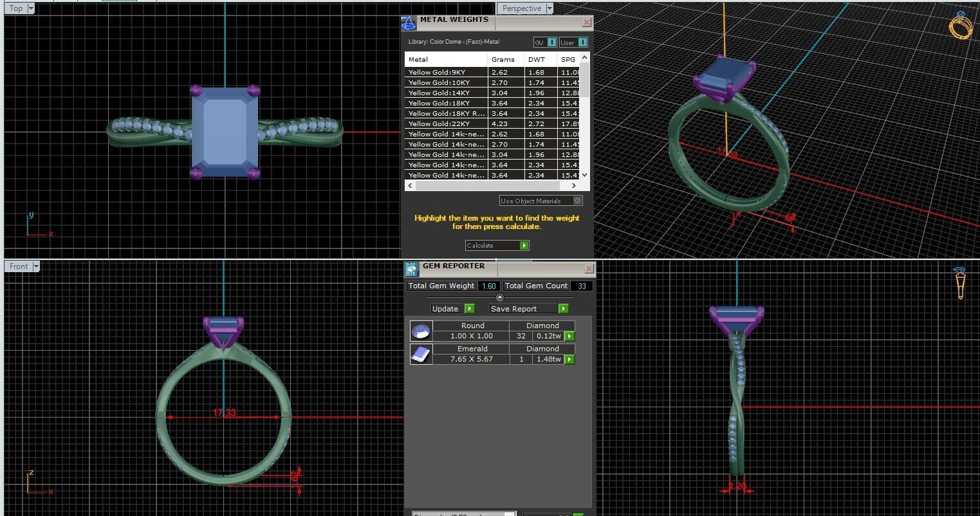The height and width of the screenshot is (516, 980).
Task: Click the gem side-profile icon in the right viewport
Action: tap(960, 283)
